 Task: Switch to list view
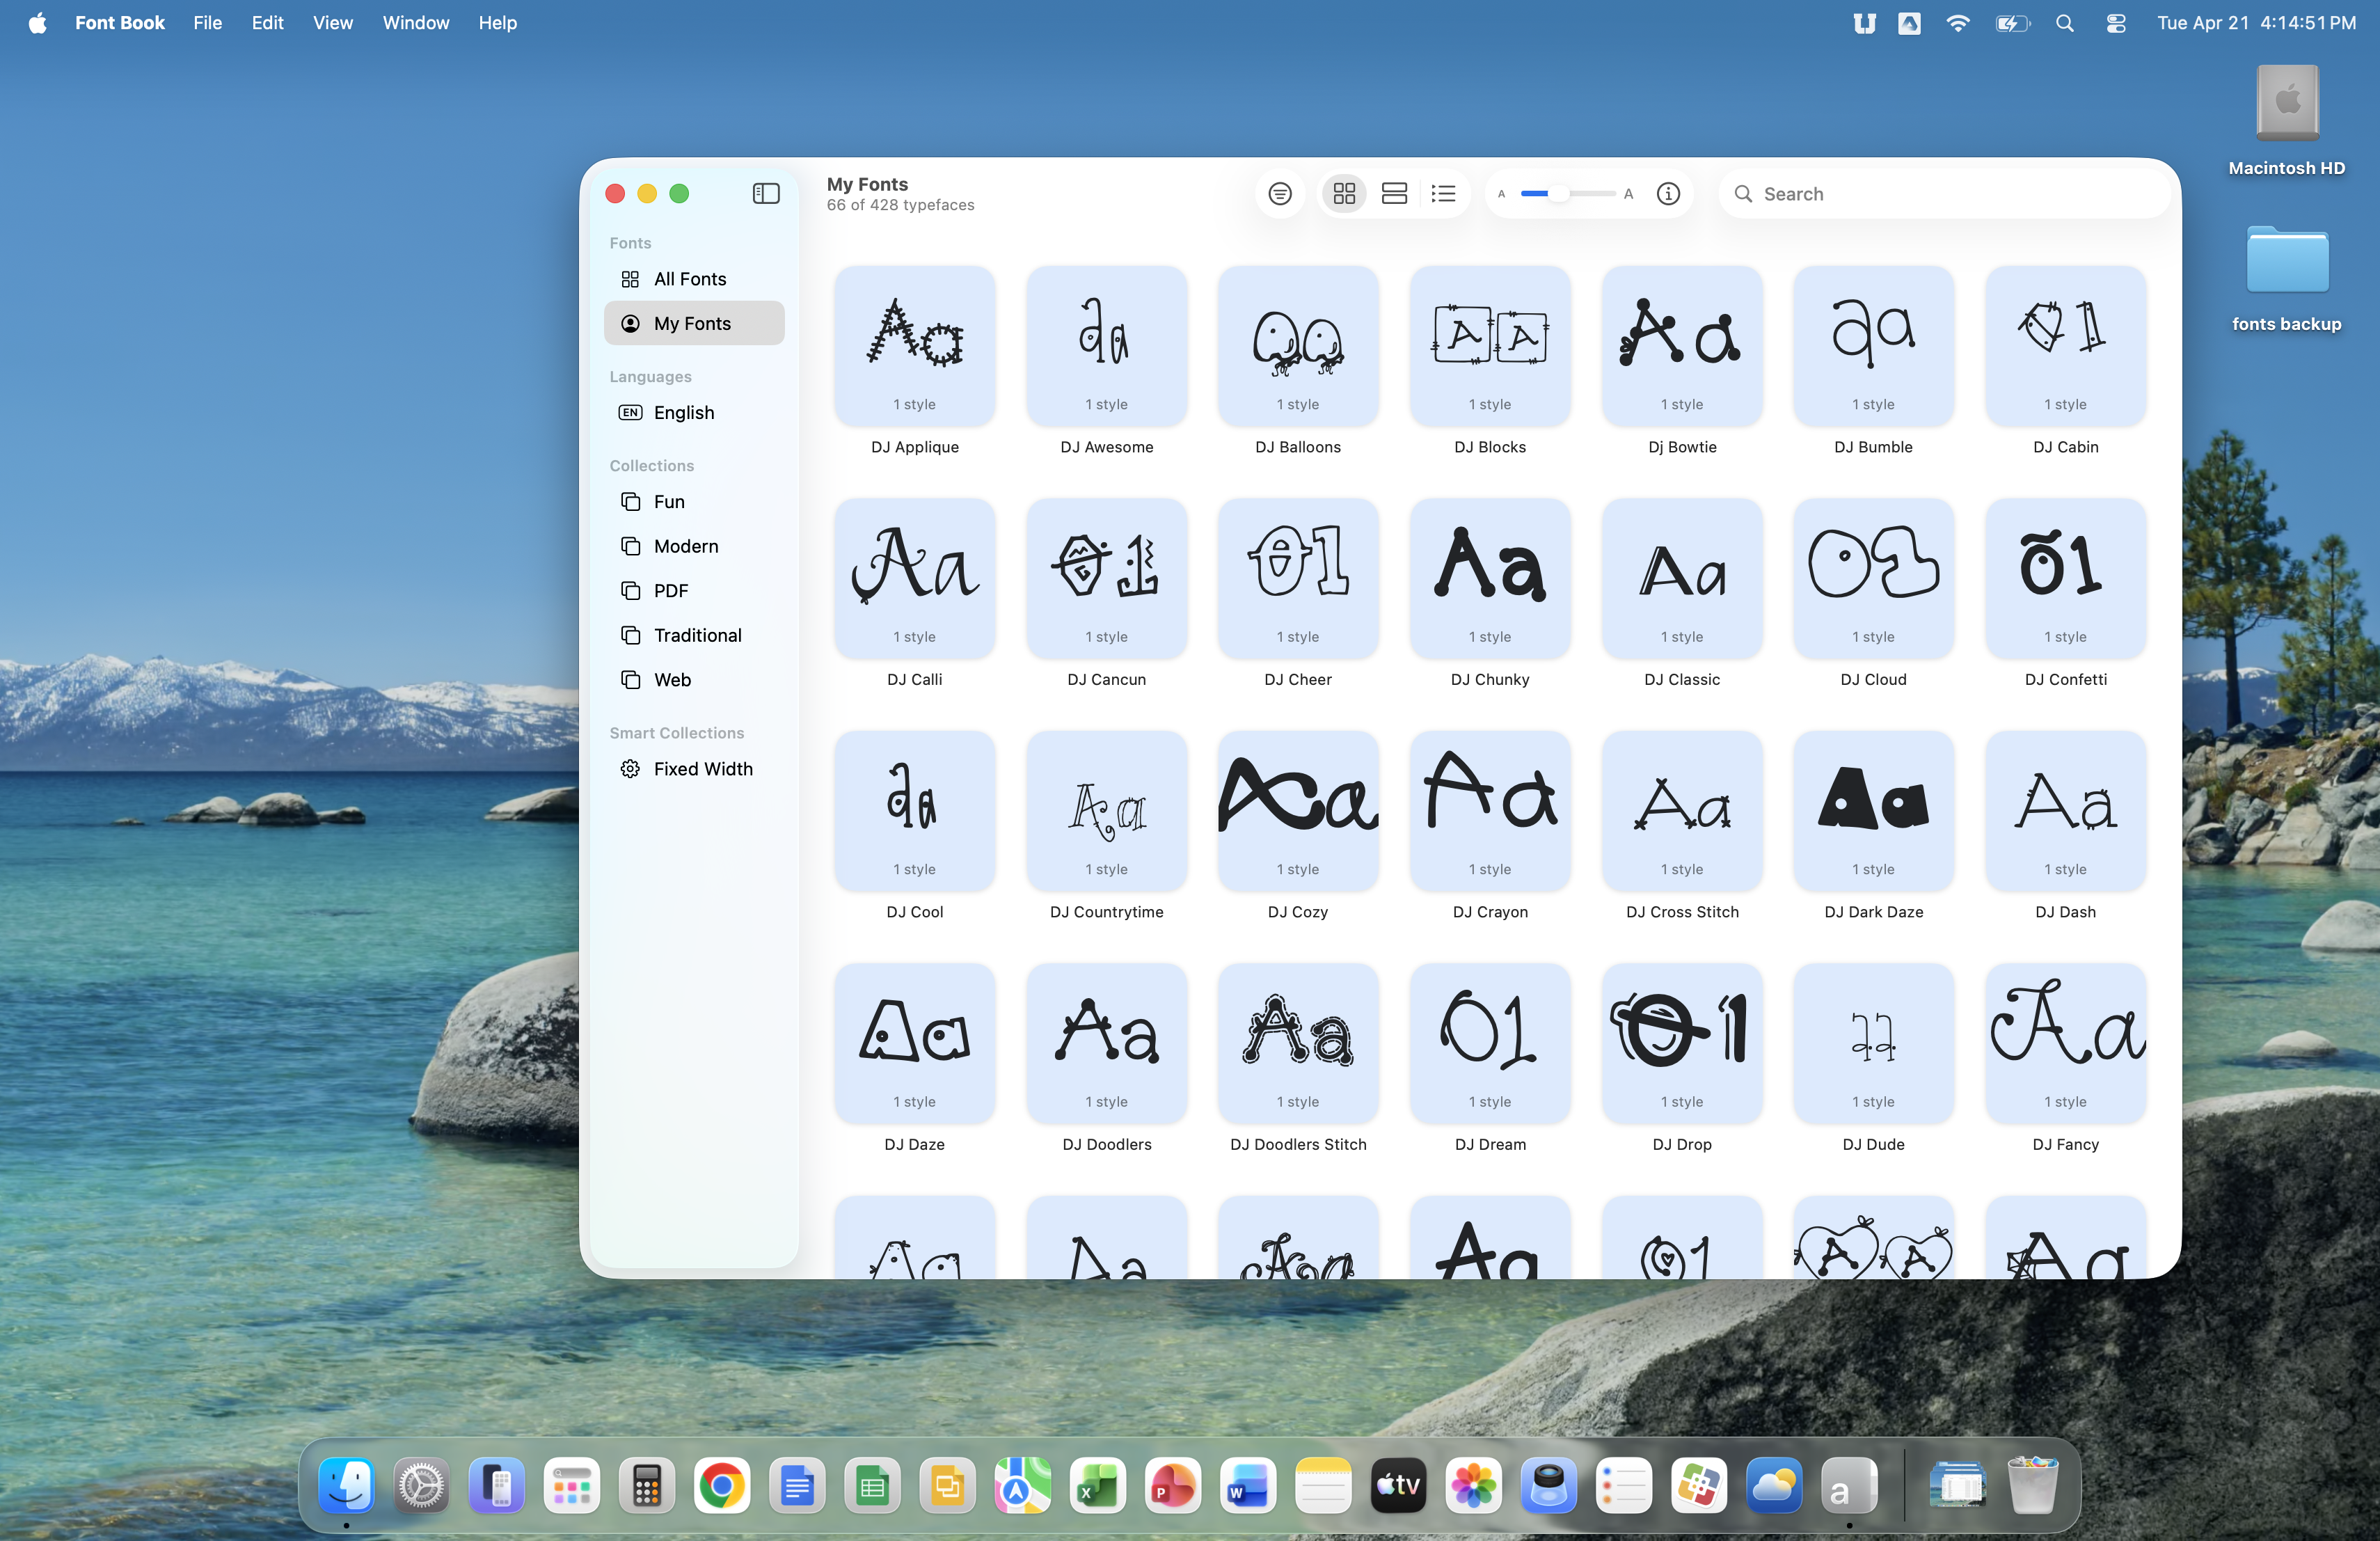coord(1443,193)
